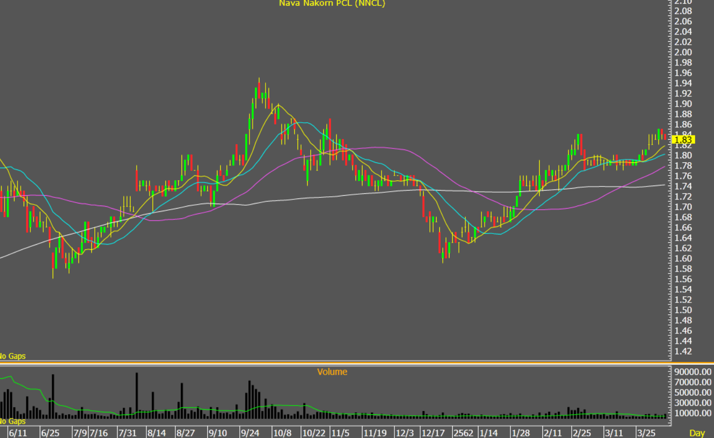Click the Nava Nakorn PCL (NNCL) chart title
Screen dimensions: 714x438
(x=332, y=3)
